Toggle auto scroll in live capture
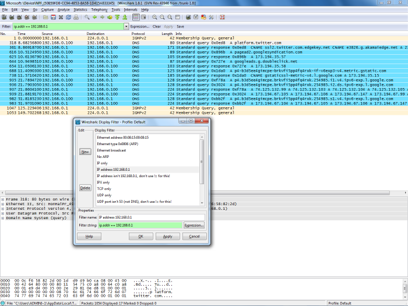The width and height of the screenshot is (408, 306). 143,17
